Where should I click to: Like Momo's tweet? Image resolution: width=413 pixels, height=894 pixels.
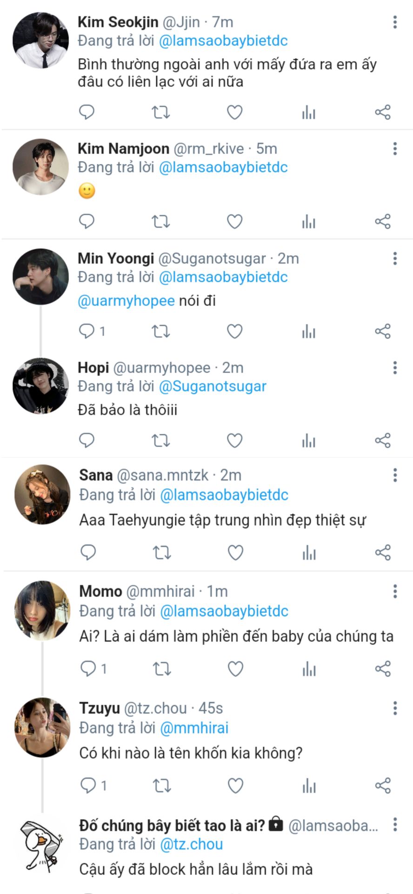pos(235,669)
